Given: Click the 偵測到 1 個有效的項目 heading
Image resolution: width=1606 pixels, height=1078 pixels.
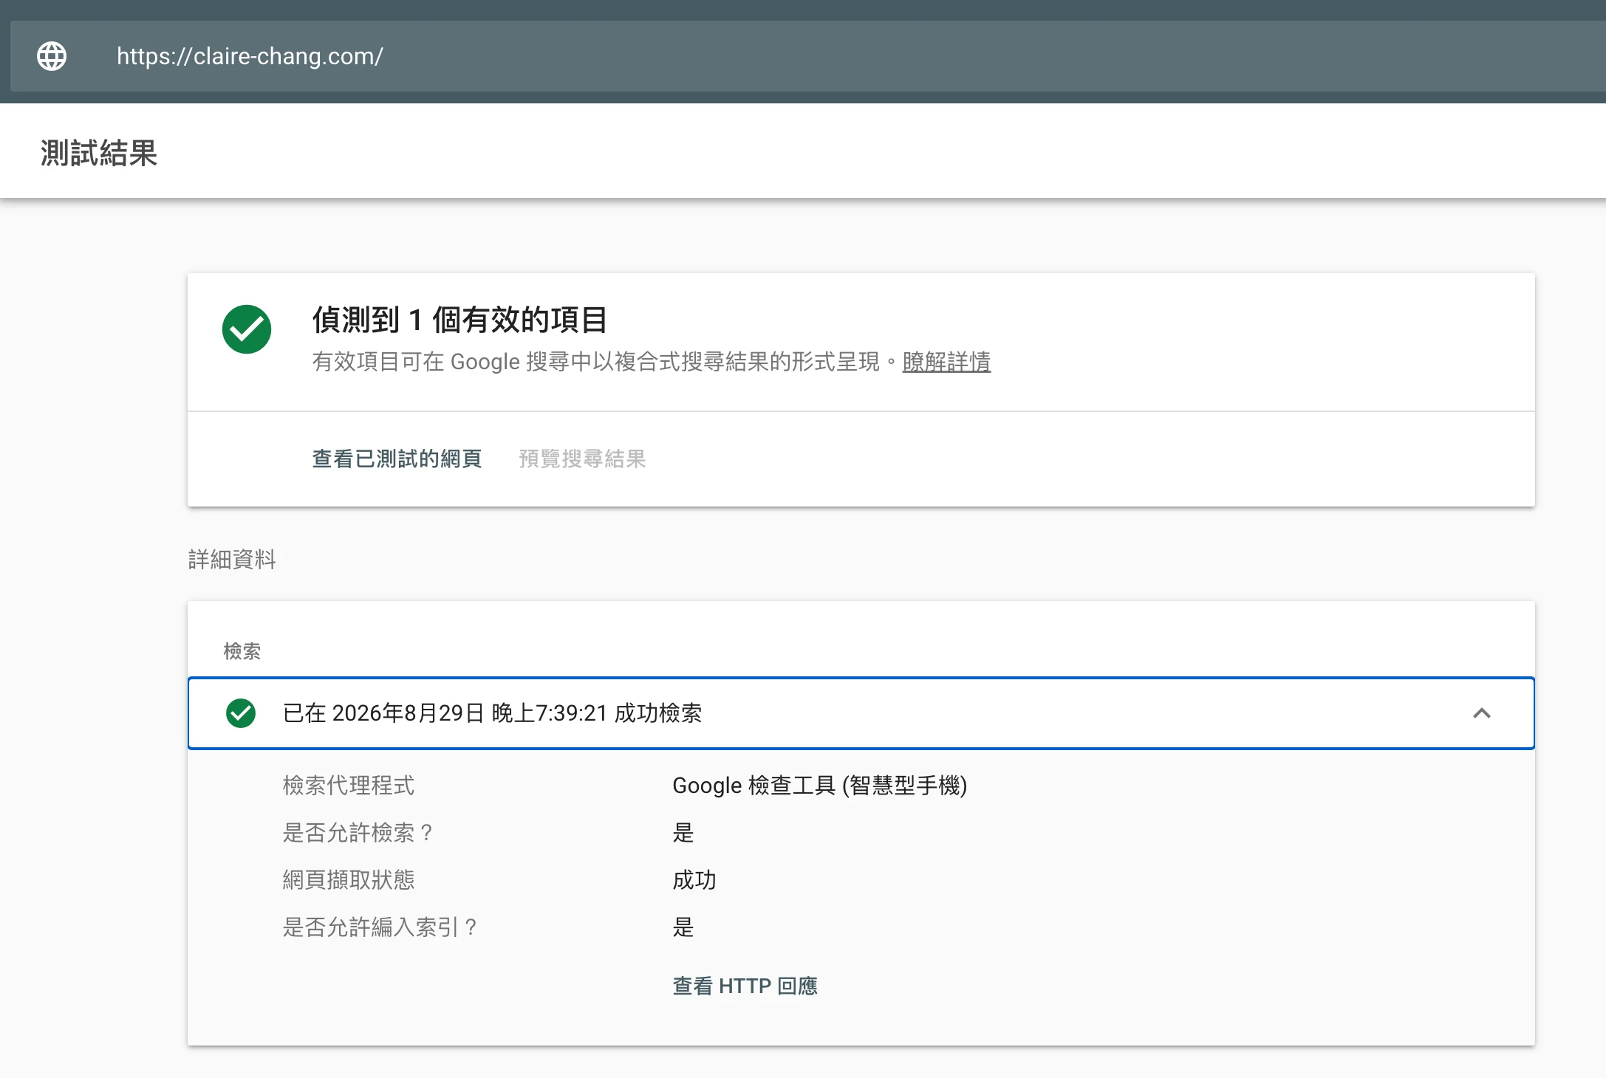Looking at the screenshot, I should point(459,320).
